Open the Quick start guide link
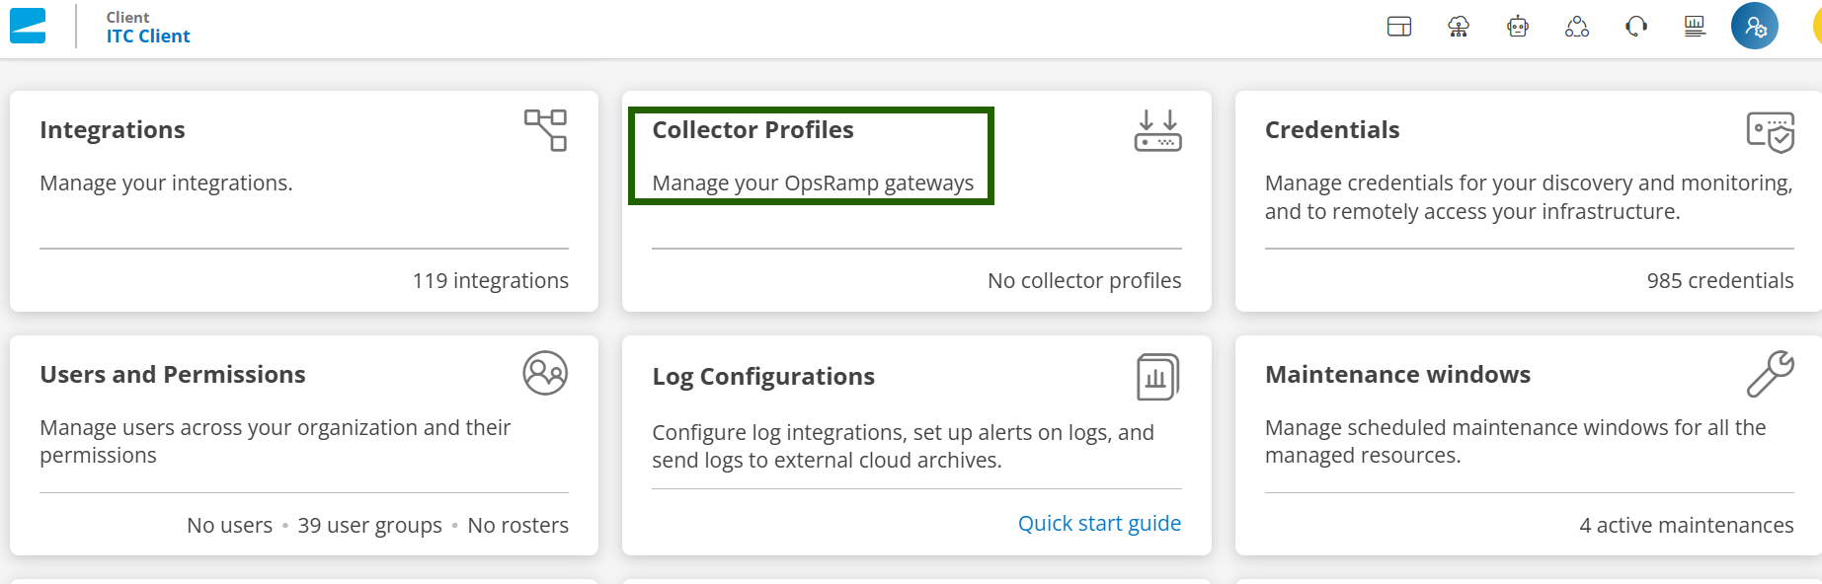Viewport: 1822px width, 584px height. coord(1099,524)
